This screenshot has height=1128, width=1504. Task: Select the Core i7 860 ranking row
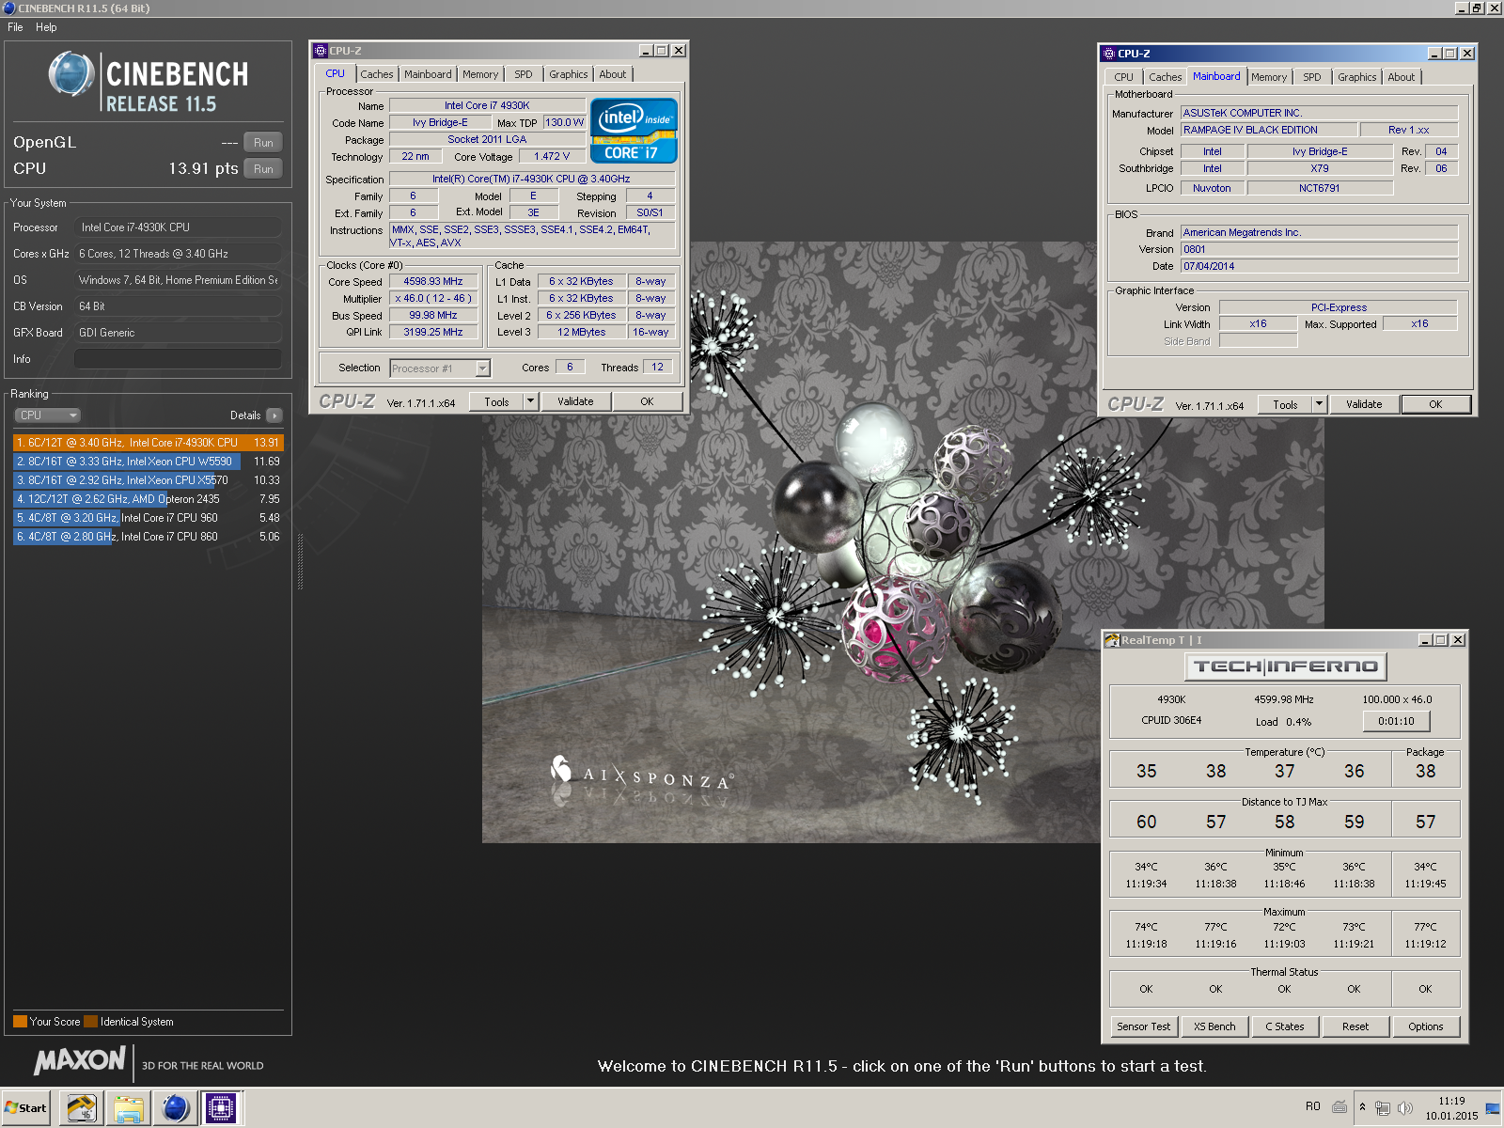coord(149,537)
